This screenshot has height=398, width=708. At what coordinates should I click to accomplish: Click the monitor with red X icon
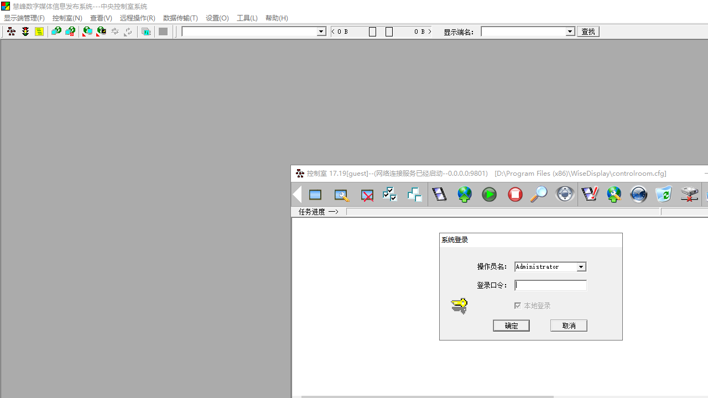tap(367, 195)
